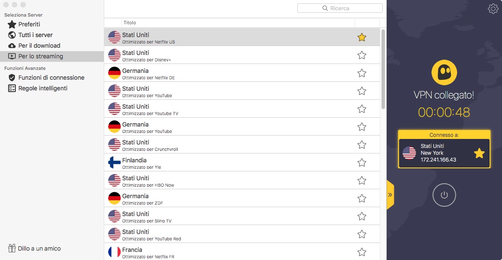
Task: Click the gift icon beside Dillo a un amico
Action: [x=12, y=248]
